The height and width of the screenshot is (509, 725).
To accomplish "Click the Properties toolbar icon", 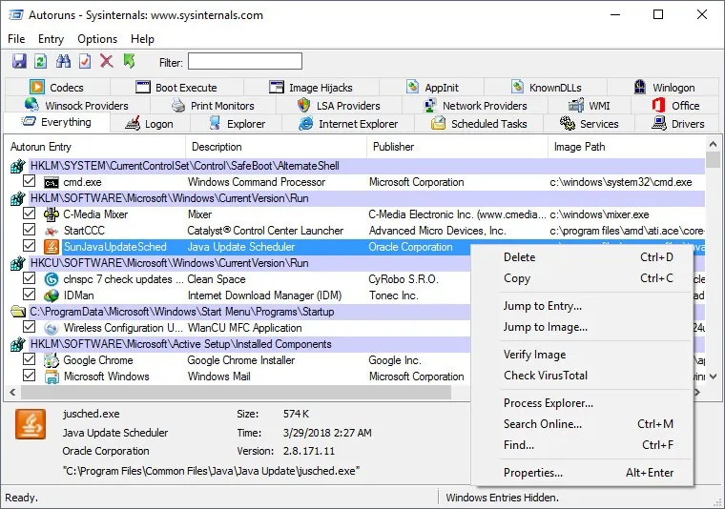I will [x=85, y=62].
